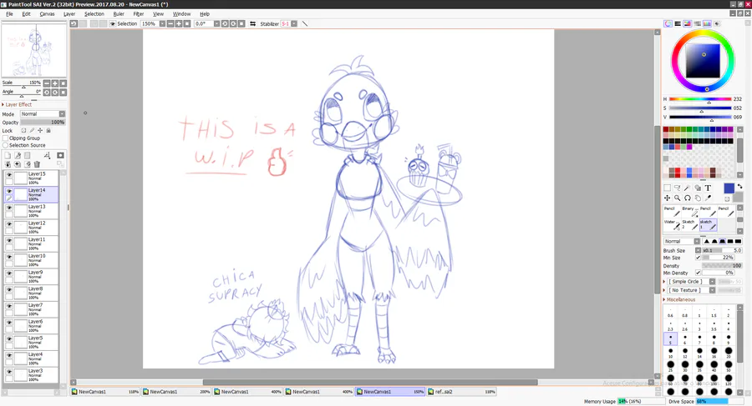
Task: Zoom out using the toolbar minus button
Action: point(170,23)
